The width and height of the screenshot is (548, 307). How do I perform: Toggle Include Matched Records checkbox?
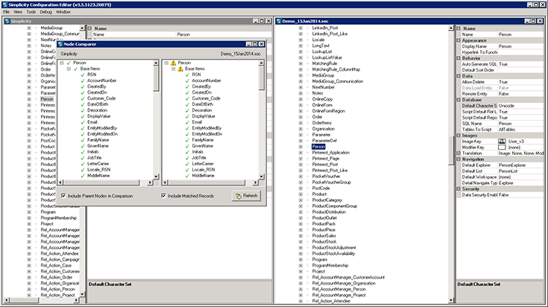click(163, 195)
